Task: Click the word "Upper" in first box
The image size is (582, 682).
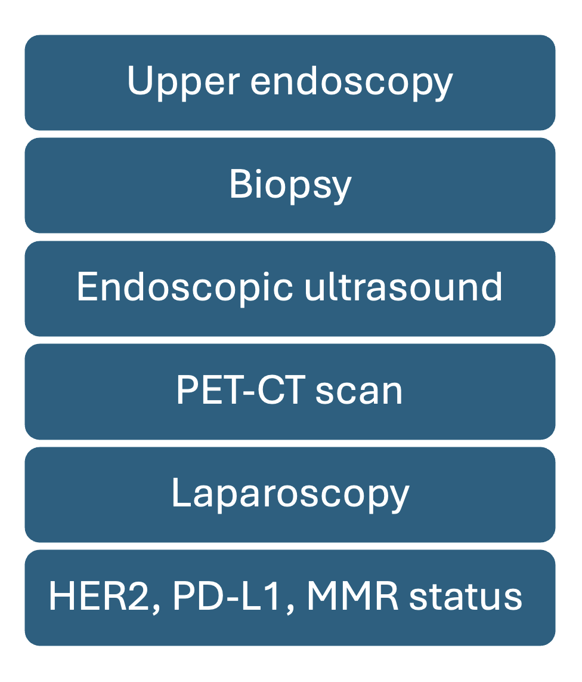Action: coord(183,82)
